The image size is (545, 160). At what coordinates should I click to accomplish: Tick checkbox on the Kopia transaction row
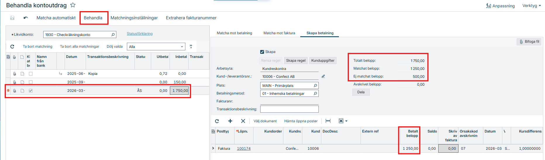pos(31,74)
